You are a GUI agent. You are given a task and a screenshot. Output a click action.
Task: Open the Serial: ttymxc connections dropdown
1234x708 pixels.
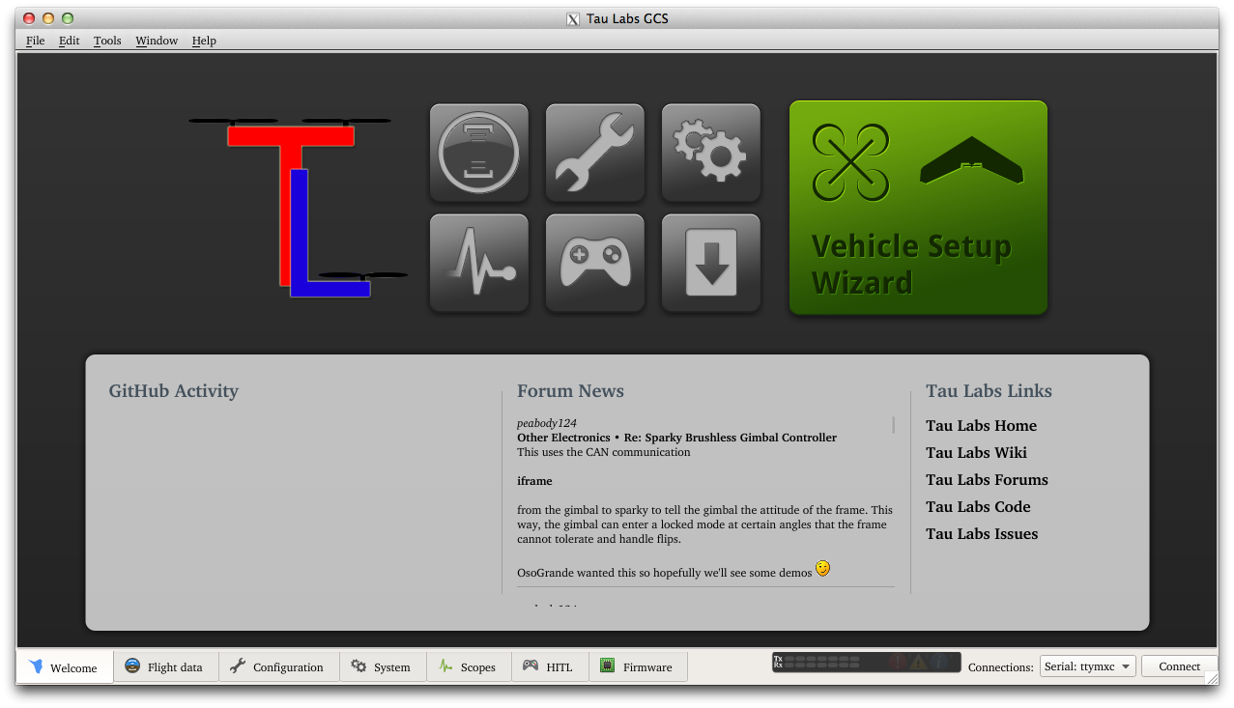click(1088, 666)
